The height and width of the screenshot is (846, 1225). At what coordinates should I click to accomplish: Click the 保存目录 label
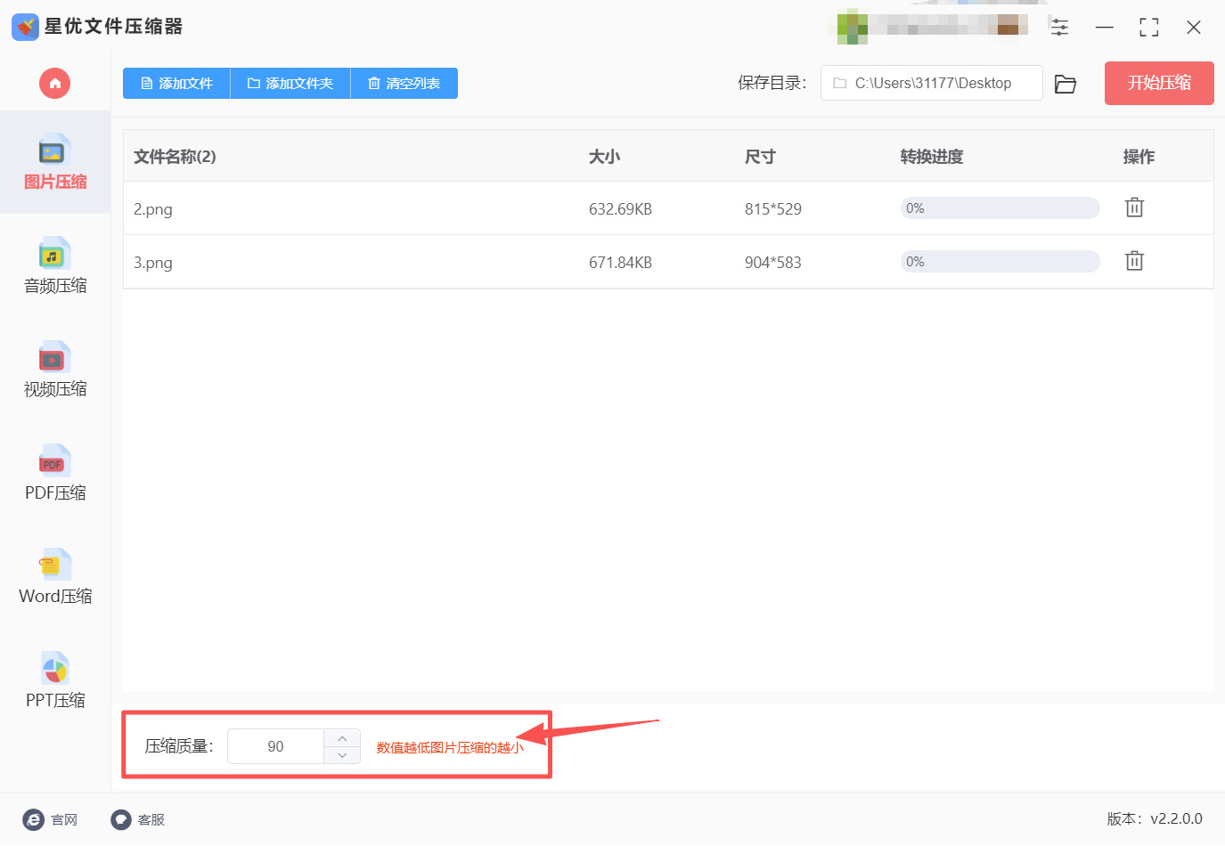pos(772,83)
